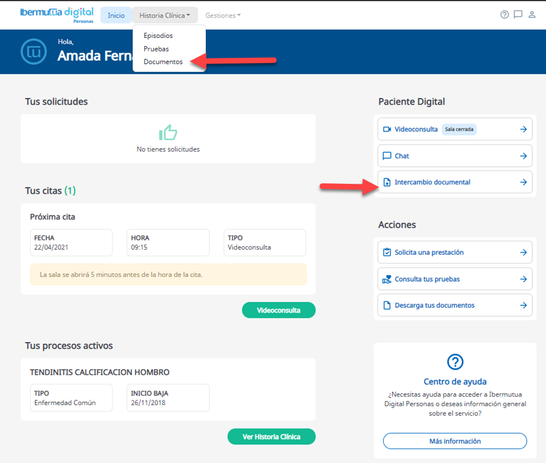Open the user profile icon in header

532,15
